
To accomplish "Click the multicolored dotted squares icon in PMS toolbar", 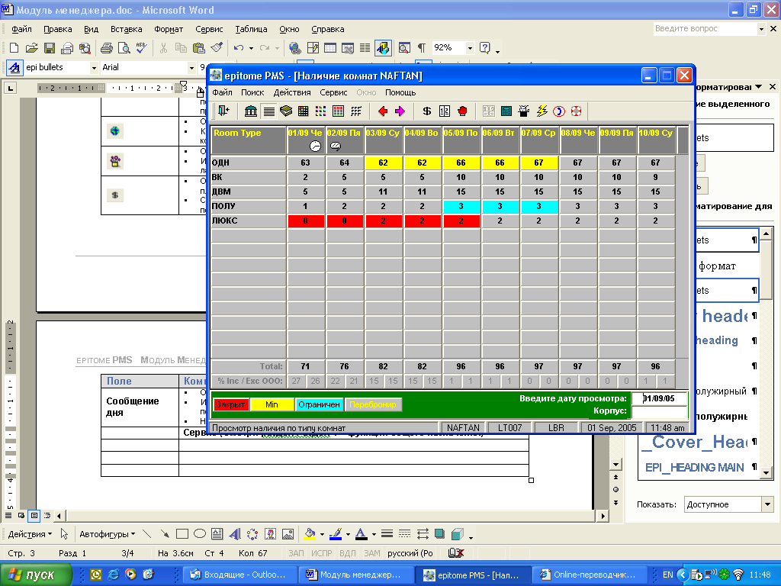I will [321, 111].
